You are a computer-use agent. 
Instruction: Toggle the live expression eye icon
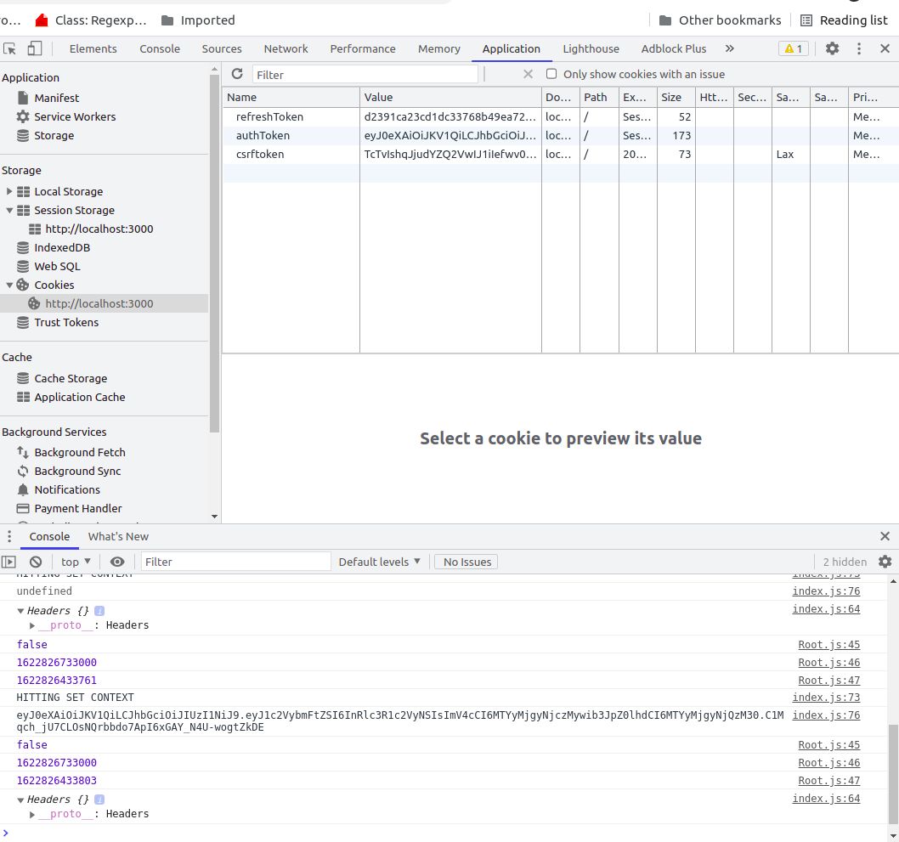pos(117,562)
